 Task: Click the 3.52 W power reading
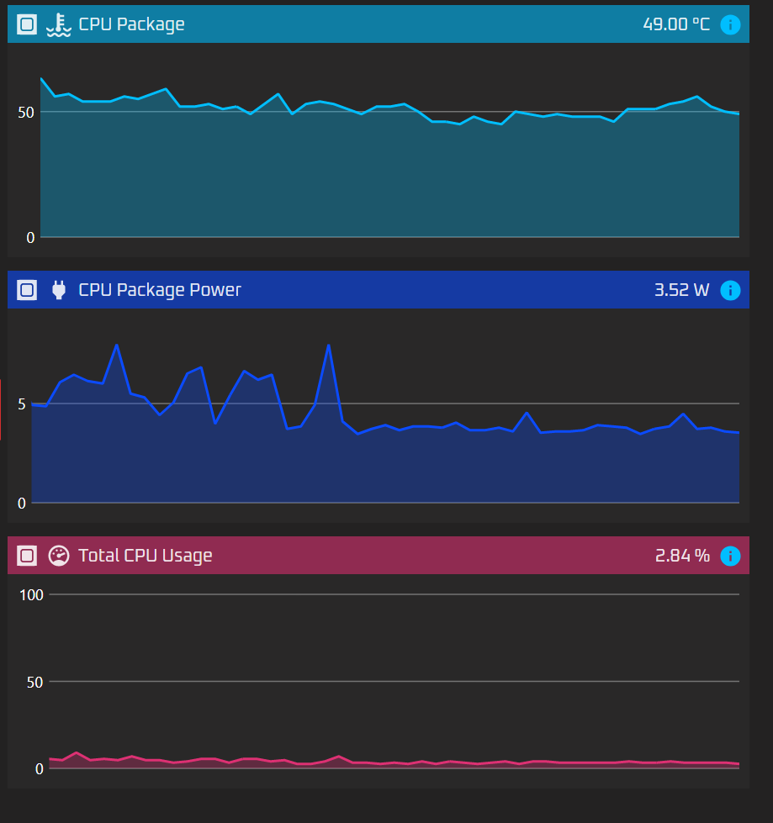pyautogui.click(x=681, y=290)
